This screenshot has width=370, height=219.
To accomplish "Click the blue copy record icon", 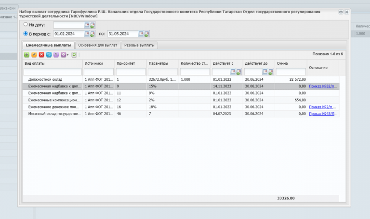I will click(49, 55).
